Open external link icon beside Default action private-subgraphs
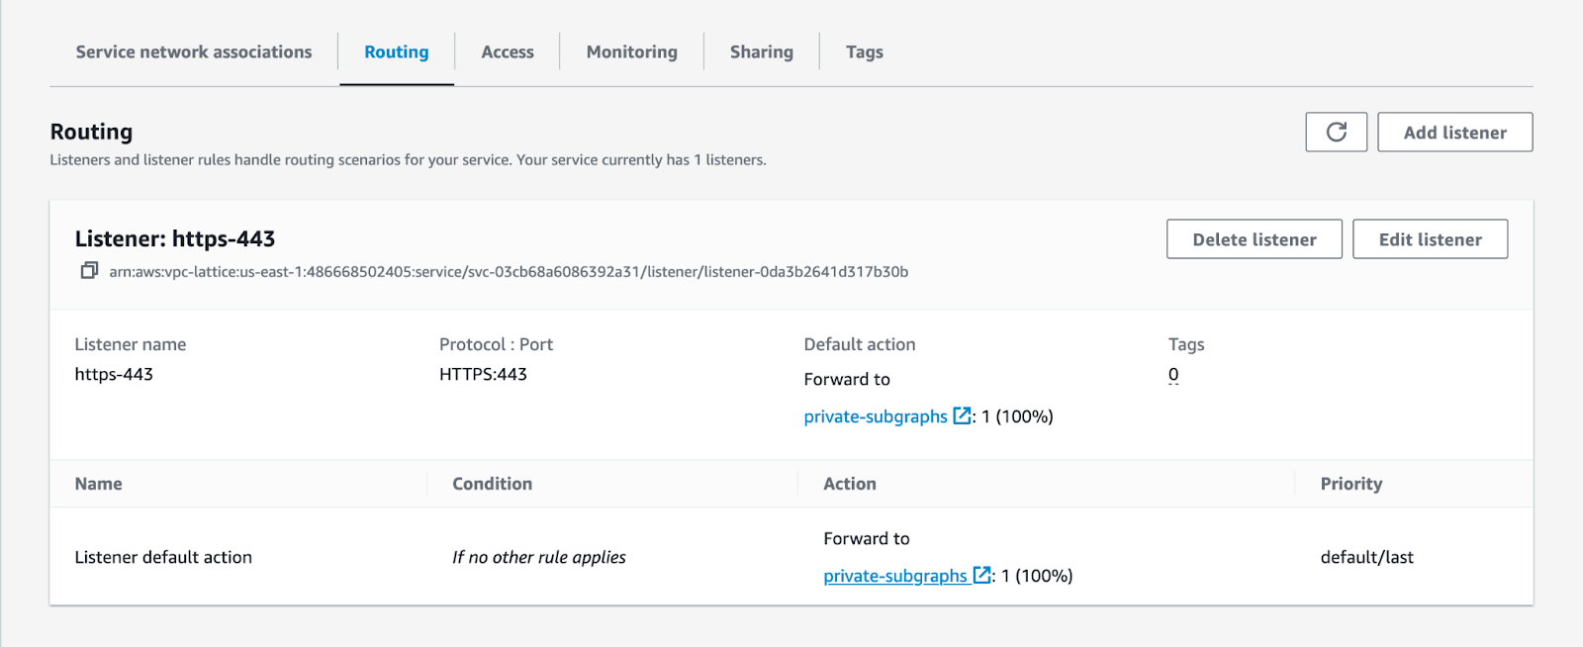This screenshot has width=1583, height=647. tap(962, 416)
